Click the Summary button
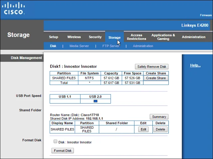Viewport: 213px width, 159px height. (x=159, y=117)
